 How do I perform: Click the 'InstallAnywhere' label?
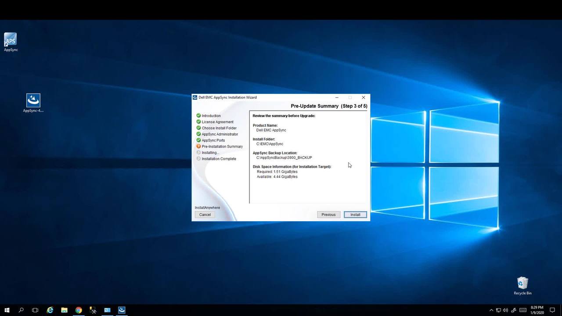pyautogui.click(x=208, y=208)
